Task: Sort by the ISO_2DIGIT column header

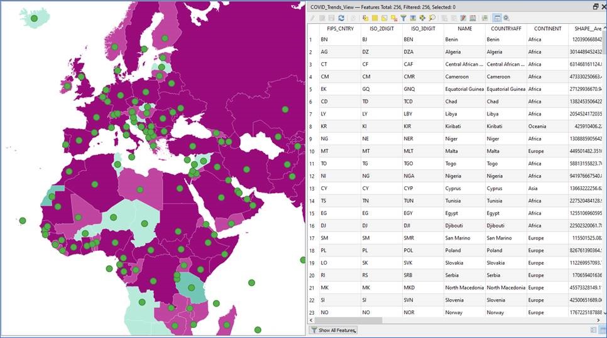Action: pos(381,29)
